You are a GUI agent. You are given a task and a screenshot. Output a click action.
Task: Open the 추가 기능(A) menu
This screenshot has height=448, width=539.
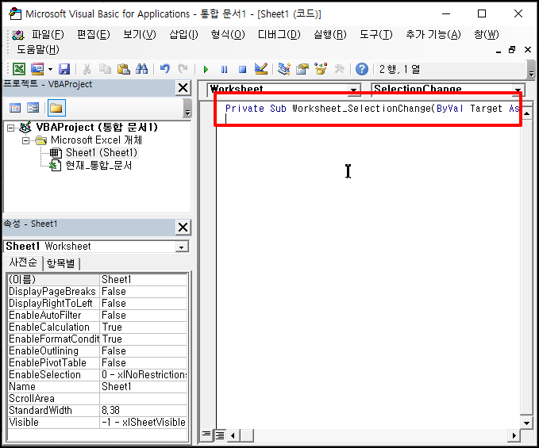click(x=433, y=34)
